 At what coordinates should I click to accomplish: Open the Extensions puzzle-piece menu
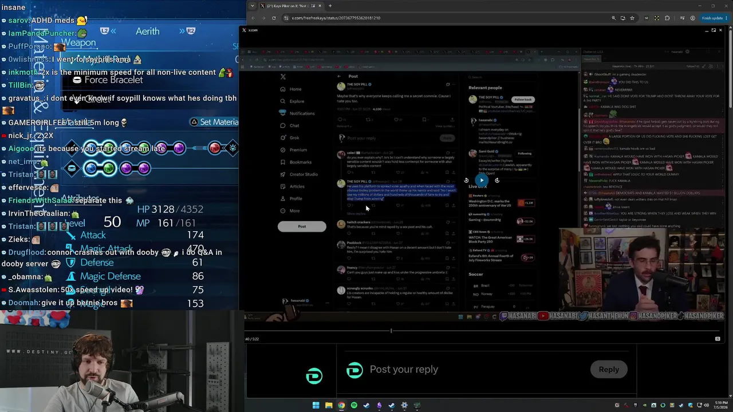click(x=667, y=18)
